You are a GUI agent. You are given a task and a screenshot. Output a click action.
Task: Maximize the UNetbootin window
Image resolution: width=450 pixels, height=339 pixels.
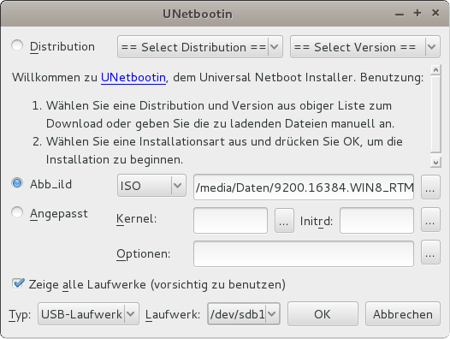(417, 13)
